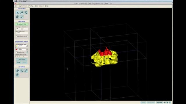This screenshot has height=104, width=186.
Task: Click the Intensity value field
Action: click(18, 29)
